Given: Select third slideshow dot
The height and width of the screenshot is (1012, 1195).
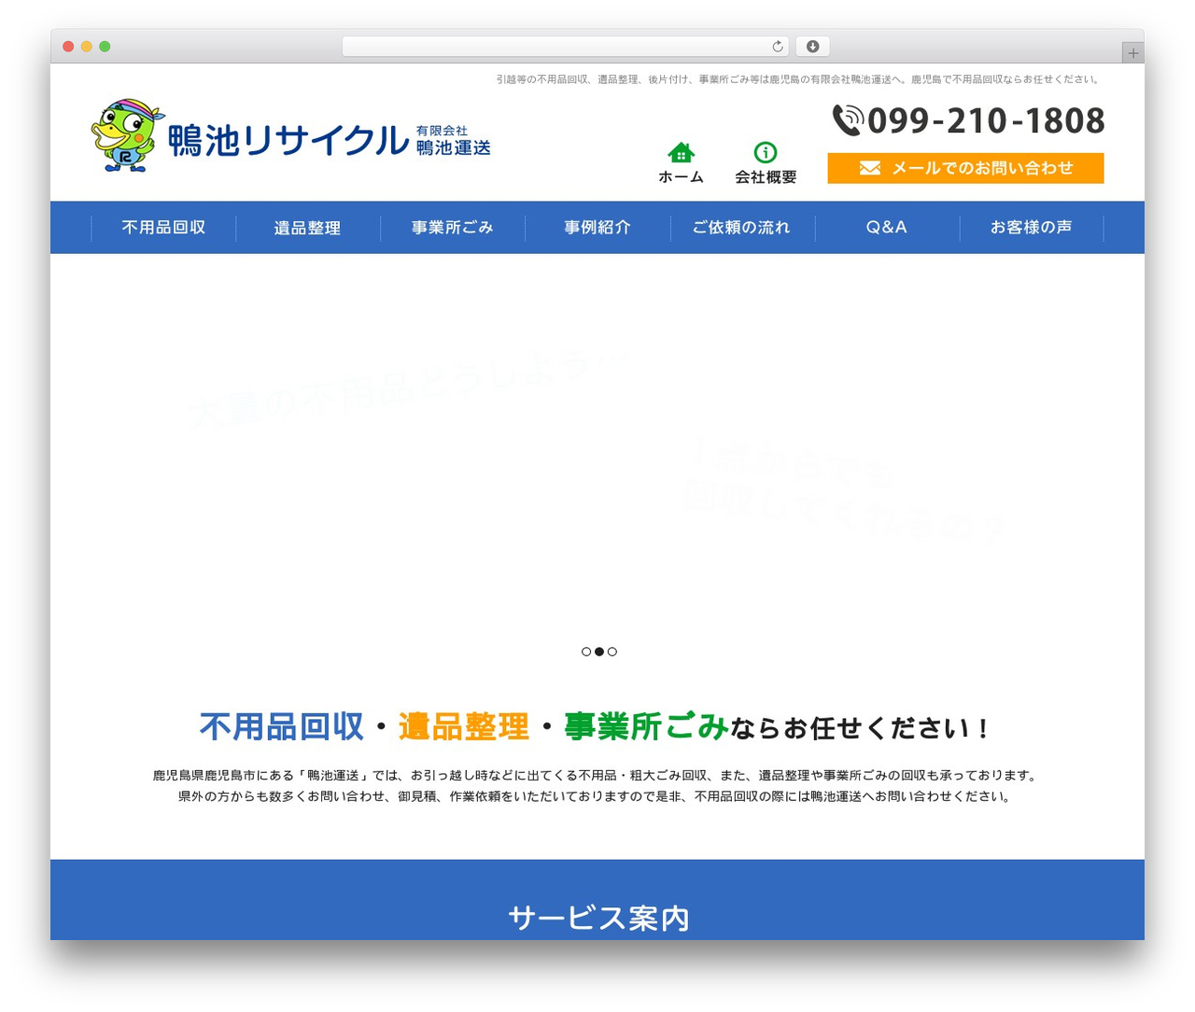Looking at the screenshot, I should pyautogui.click(x=612, y=652).
